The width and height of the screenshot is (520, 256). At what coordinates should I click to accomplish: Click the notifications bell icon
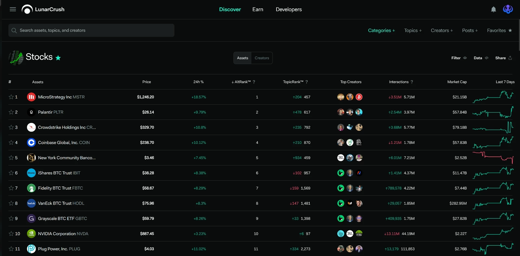493,9
